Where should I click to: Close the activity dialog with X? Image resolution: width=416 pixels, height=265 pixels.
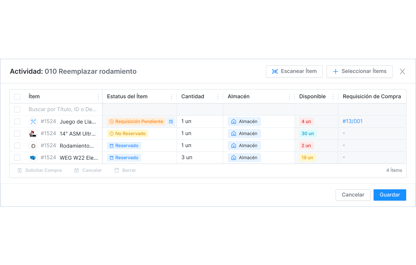pos(402,72)
